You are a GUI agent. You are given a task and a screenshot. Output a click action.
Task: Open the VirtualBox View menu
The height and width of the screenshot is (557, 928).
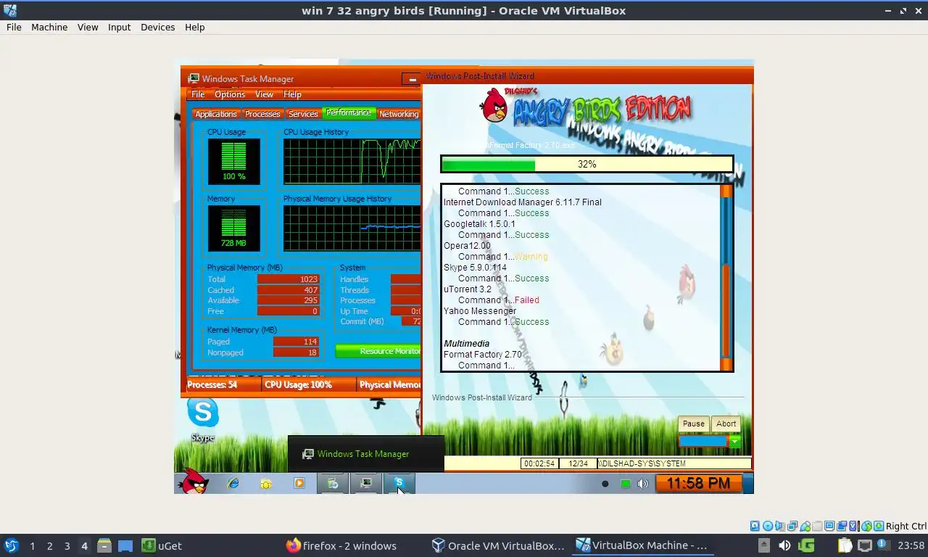coord(88,27)
